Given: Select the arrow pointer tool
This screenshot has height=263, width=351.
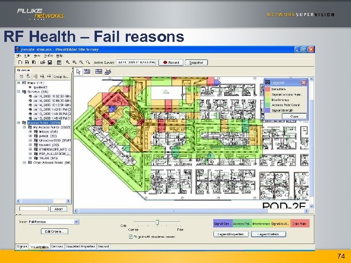Looking at the screenshot, I should click(78, 72).
